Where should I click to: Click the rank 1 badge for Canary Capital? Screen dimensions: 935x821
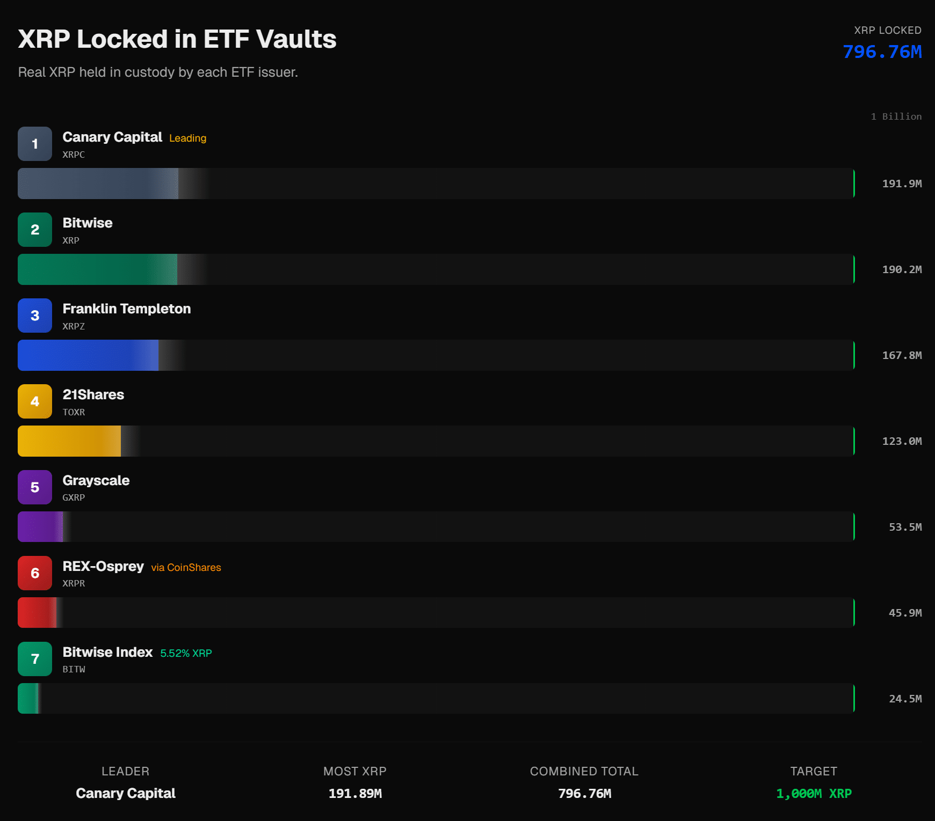coord(35,144)
